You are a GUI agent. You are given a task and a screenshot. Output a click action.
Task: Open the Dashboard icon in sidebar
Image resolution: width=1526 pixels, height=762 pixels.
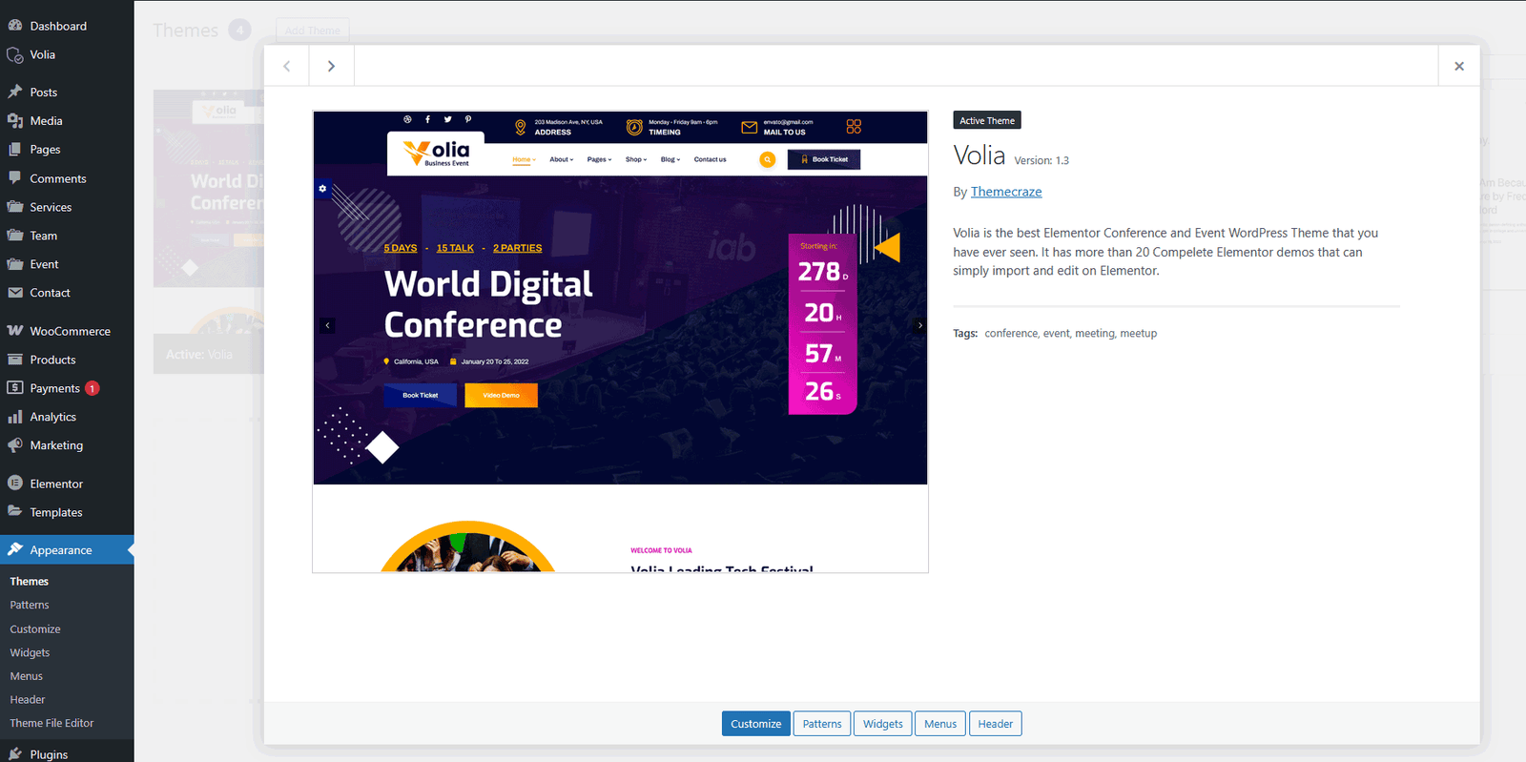pos(15,26)
